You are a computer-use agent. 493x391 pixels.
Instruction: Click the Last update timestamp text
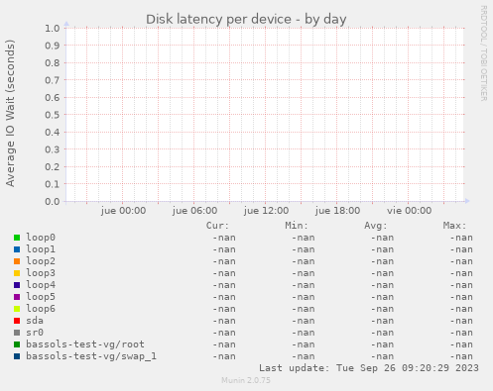point(369,368)
